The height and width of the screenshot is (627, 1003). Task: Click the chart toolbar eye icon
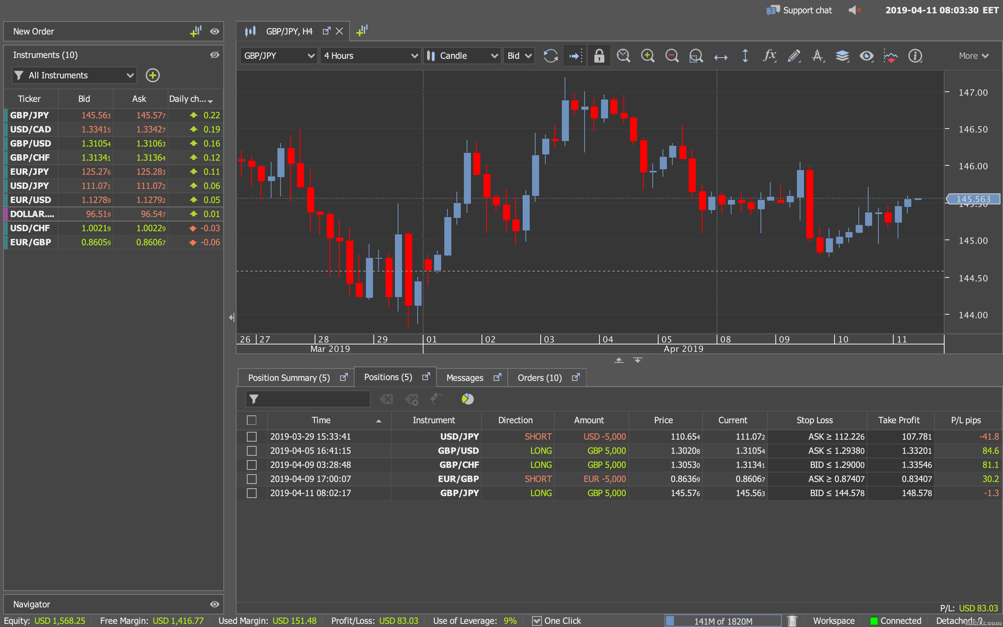pyautogui.click(x=866, y=56)
